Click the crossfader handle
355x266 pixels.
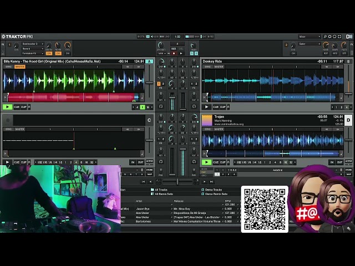(177, 181)
